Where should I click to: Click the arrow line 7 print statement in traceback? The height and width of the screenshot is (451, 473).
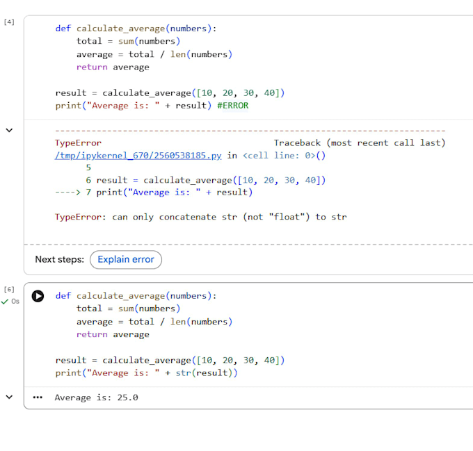tap(154, 192)
